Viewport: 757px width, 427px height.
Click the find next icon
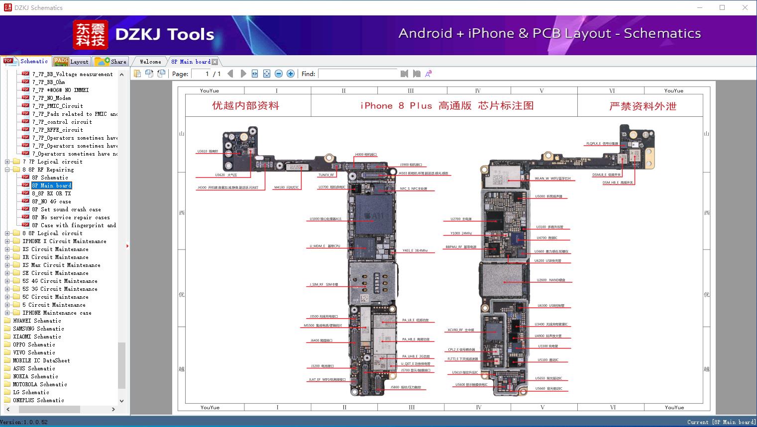pos(416,74)
